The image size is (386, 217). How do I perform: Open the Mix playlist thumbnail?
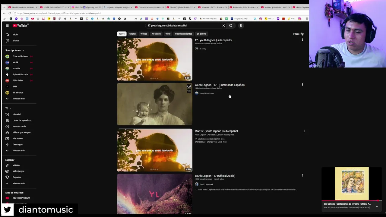(x=154, y=150)
